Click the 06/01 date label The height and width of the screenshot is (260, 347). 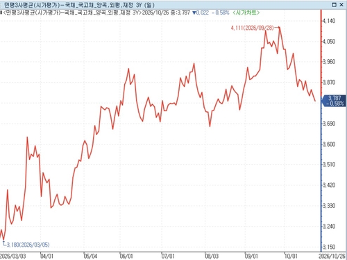pyautogui.click(x=127, y=257)
